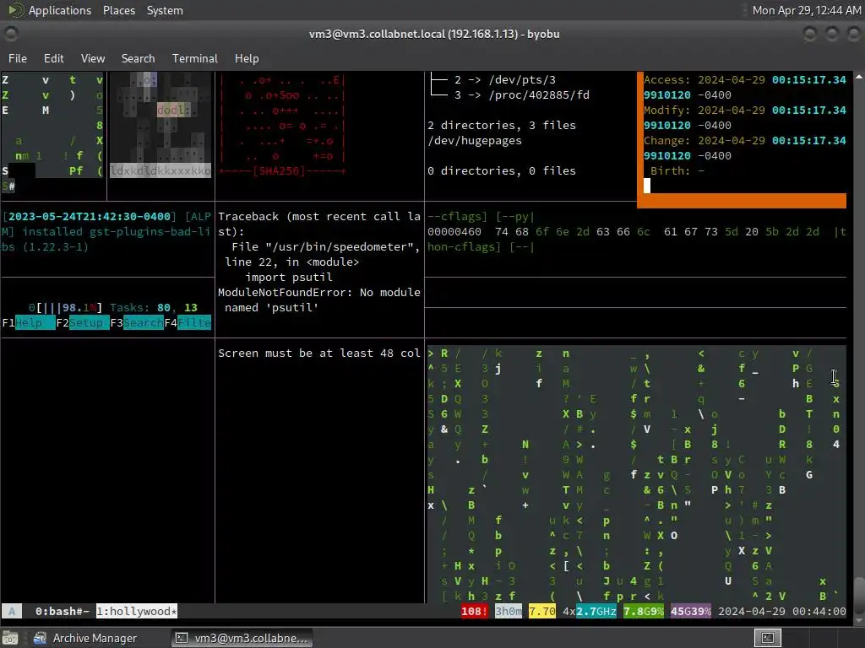The image size is (865, 648).
Task: Click the Modify timestamp line
Action: pos(745,111)
